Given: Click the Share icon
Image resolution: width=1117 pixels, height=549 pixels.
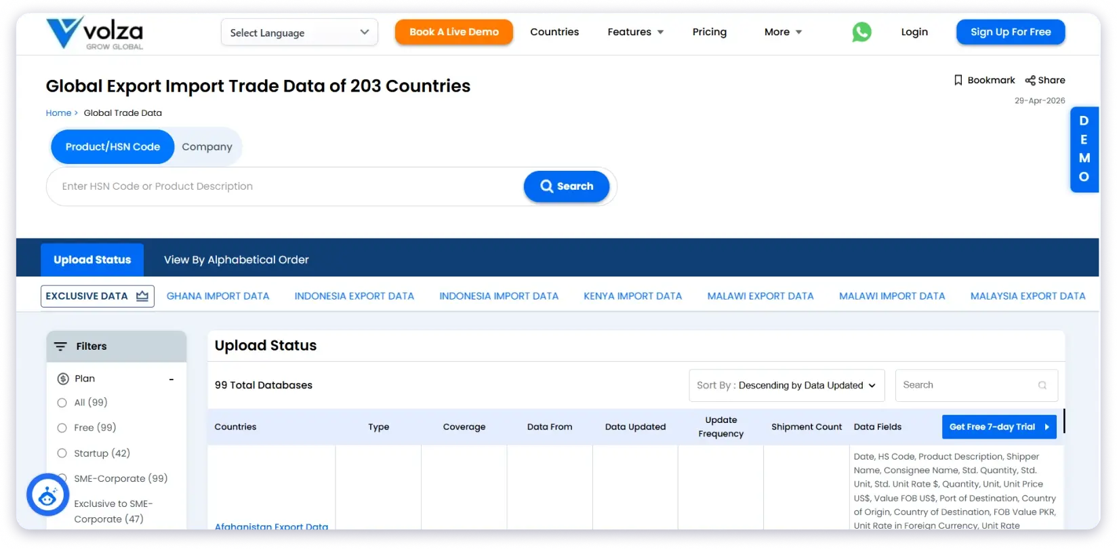Looking at the screenshot, I should [x=1030, y=80].
